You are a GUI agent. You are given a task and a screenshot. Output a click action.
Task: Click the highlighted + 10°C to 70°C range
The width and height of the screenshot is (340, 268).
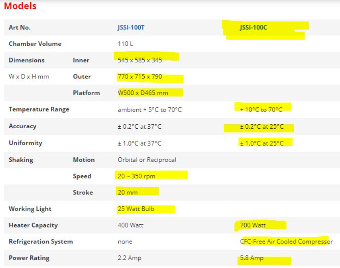click(x=261, y=109)
